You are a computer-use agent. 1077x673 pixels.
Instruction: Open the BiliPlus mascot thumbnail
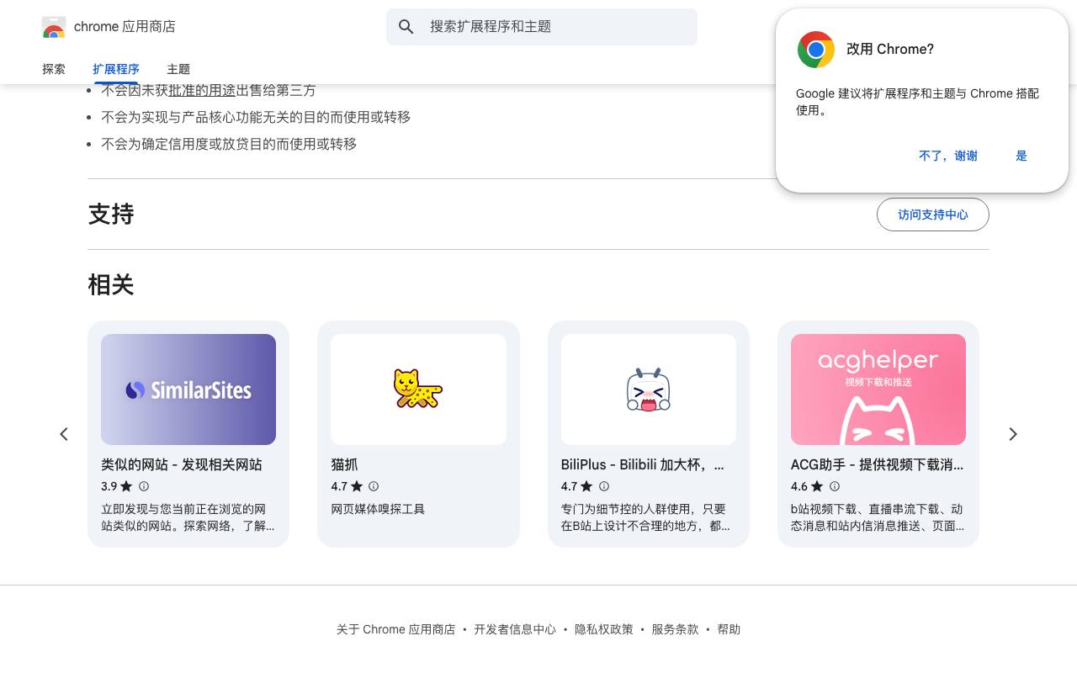click(649, 389)
